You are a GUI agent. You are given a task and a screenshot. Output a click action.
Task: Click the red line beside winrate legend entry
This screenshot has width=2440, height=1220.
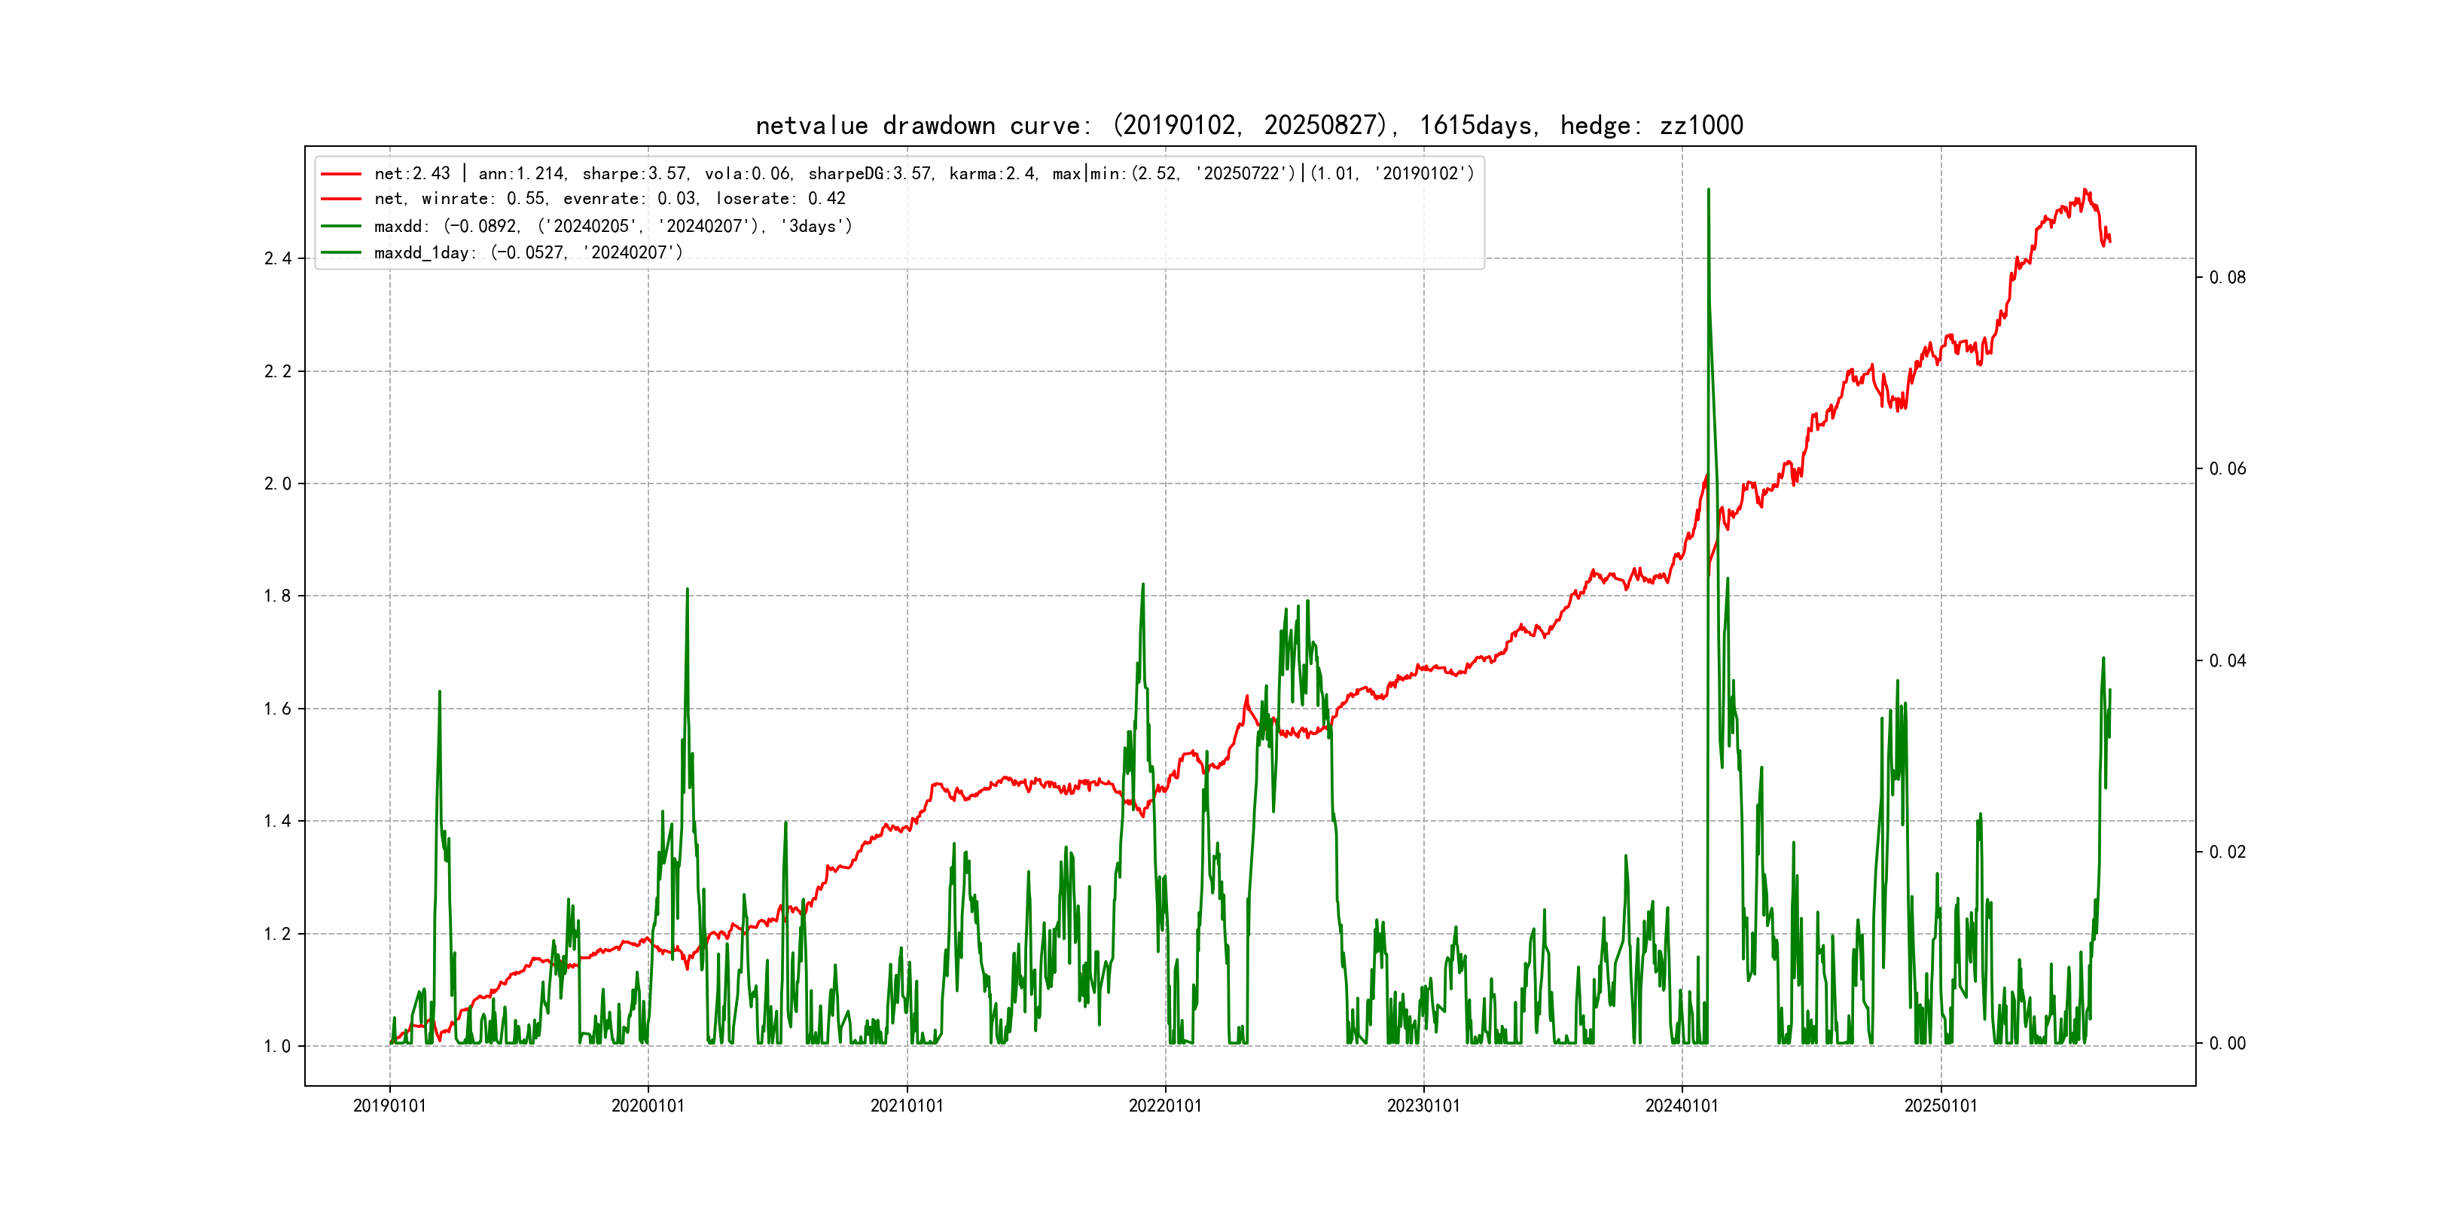tap(341, 199)
